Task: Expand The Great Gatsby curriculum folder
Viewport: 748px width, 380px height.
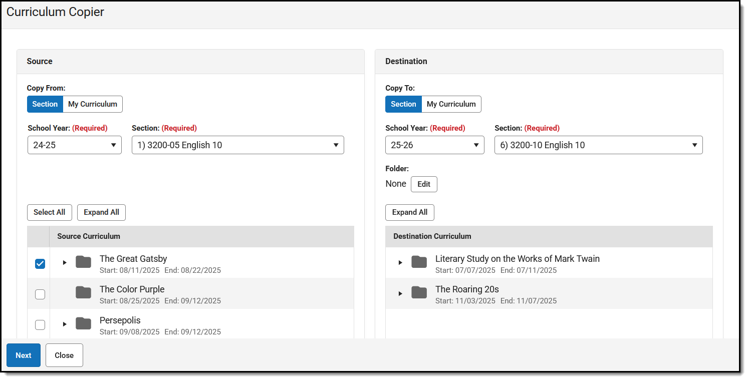Action: (64, 262)
